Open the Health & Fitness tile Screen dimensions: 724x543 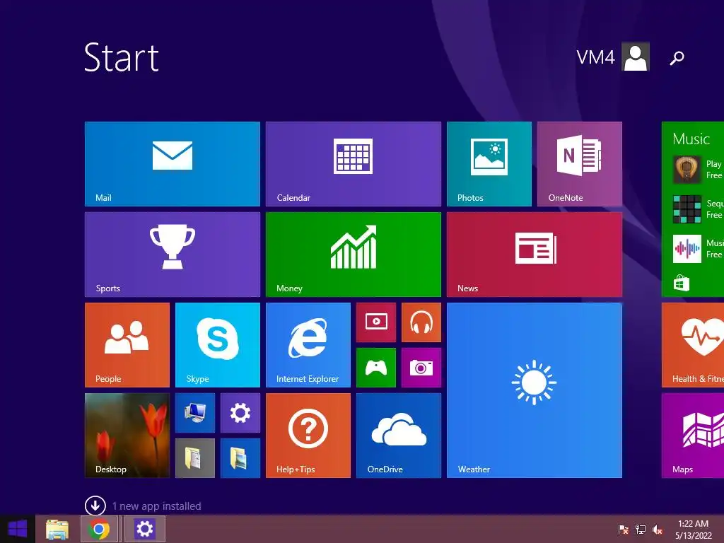(693, 345)
